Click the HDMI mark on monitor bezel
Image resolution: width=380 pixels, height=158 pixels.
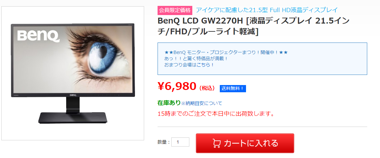coord(16,96)
